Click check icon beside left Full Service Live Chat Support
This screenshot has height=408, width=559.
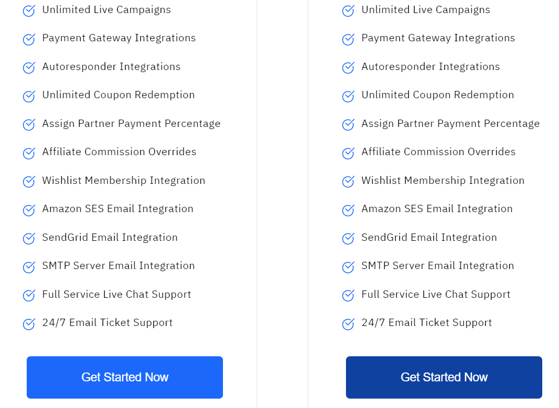29,295
